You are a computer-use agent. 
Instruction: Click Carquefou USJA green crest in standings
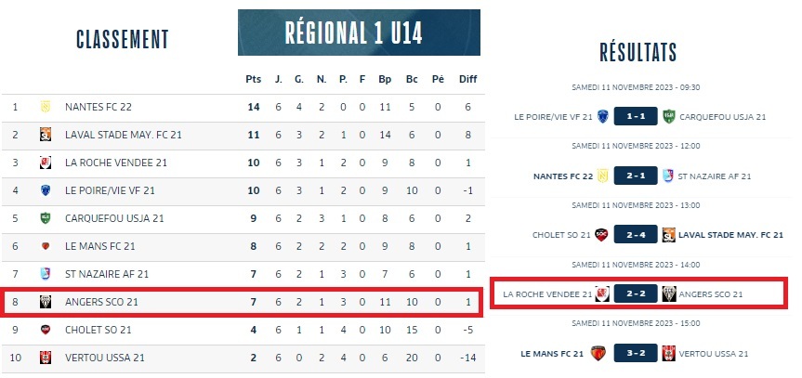(44, 218)
